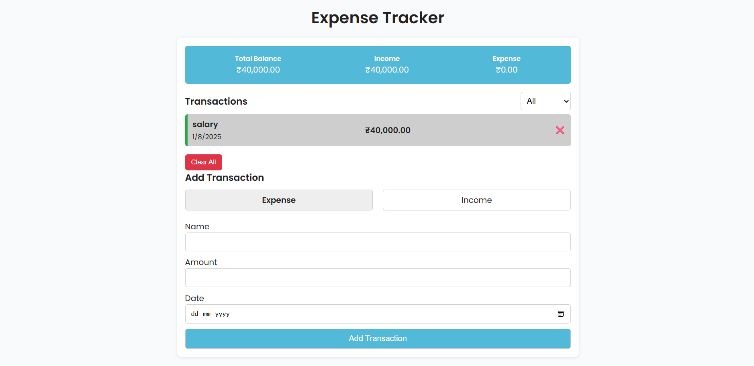
Task: Select Expense transaction type
Action: [x=279, y=200]
